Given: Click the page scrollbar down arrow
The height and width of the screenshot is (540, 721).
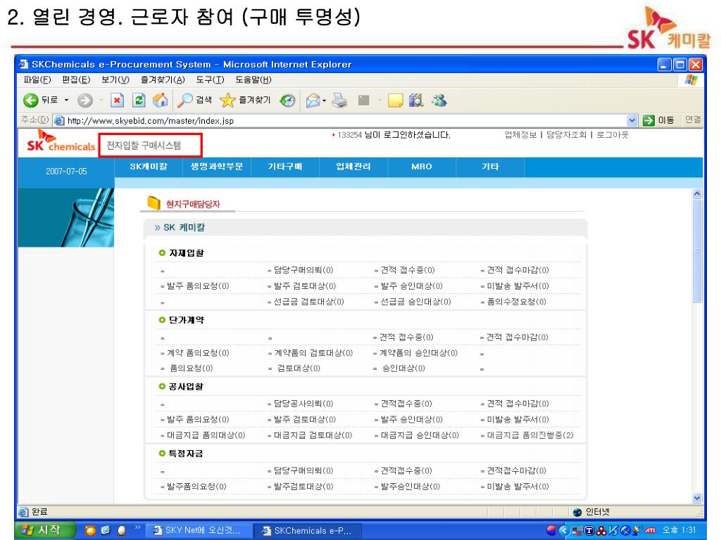Looking at the screenshot, I should click(697, 499).
